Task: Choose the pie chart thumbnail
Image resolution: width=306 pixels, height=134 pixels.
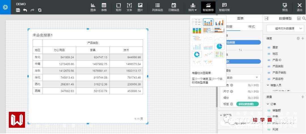Action: (x=219, y=46)
